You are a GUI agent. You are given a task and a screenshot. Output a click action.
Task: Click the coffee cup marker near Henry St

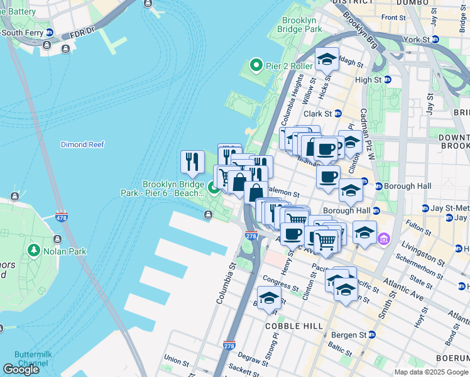(293, 234)
